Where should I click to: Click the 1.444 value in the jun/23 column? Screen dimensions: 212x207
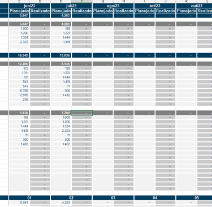tap(19, 126)
